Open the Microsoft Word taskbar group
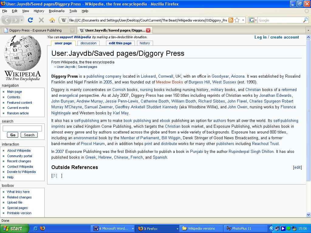 pos(113,228)
